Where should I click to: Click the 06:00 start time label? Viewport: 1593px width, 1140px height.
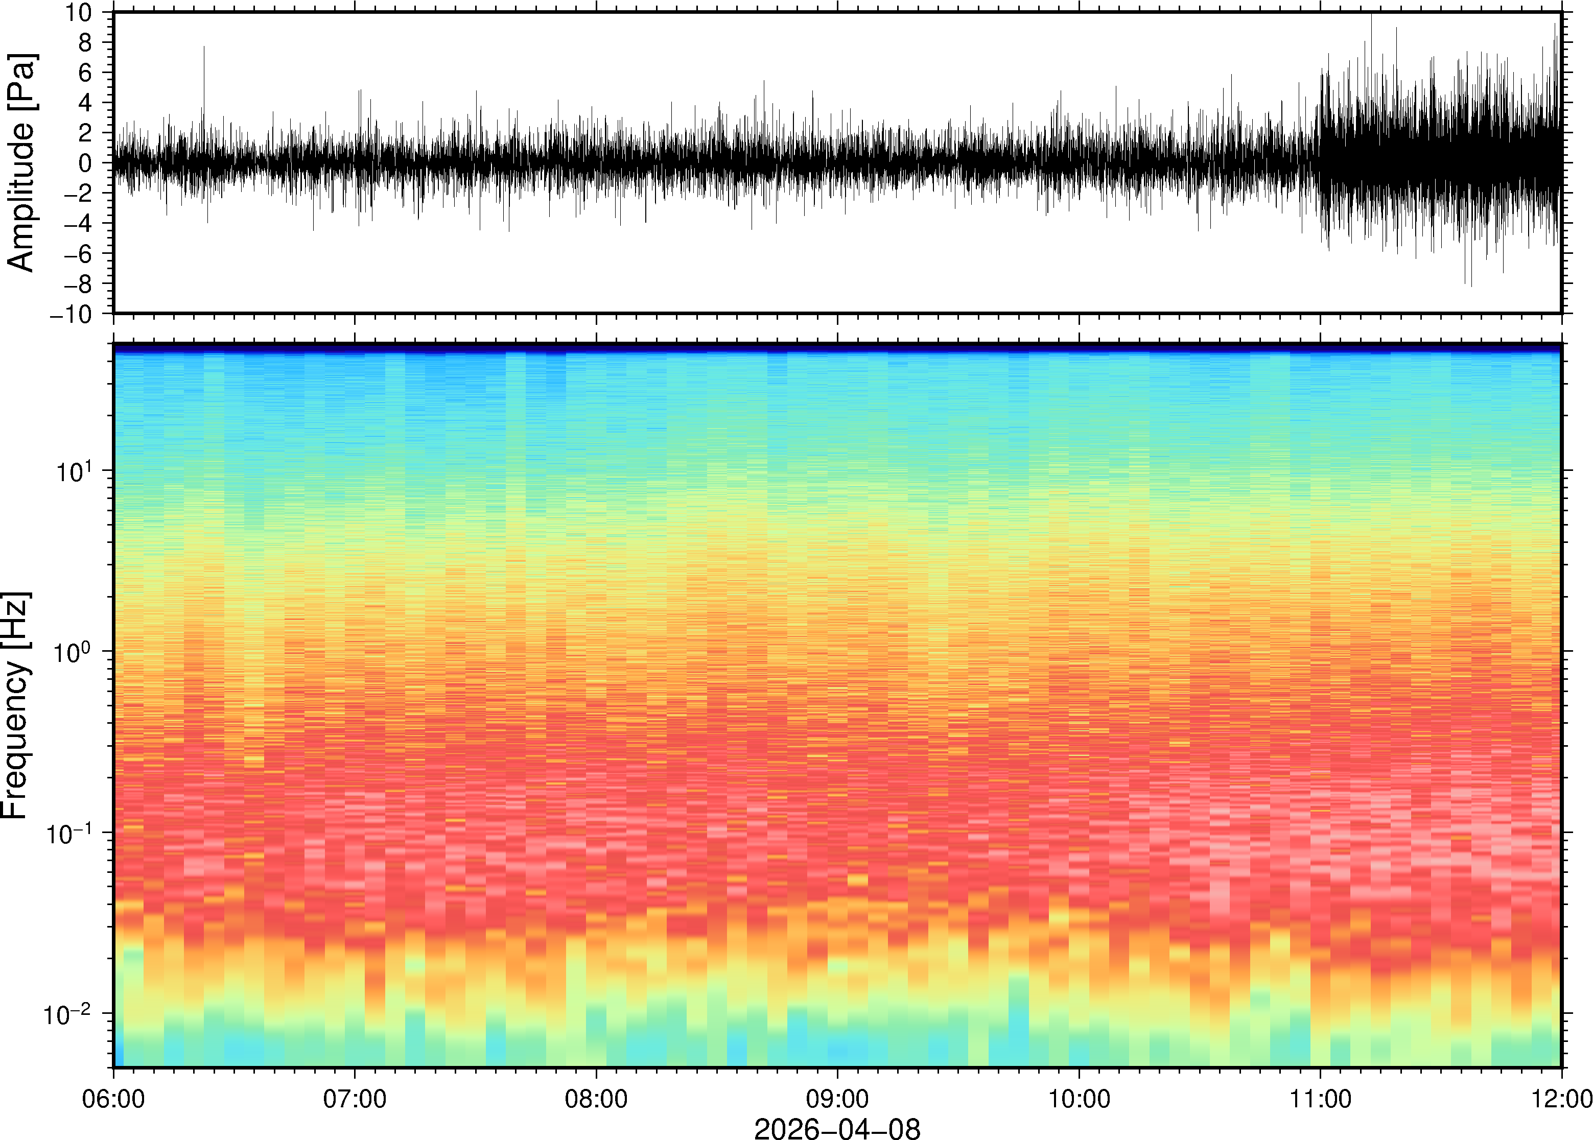pyautogui.click(x=114, y=1098)
